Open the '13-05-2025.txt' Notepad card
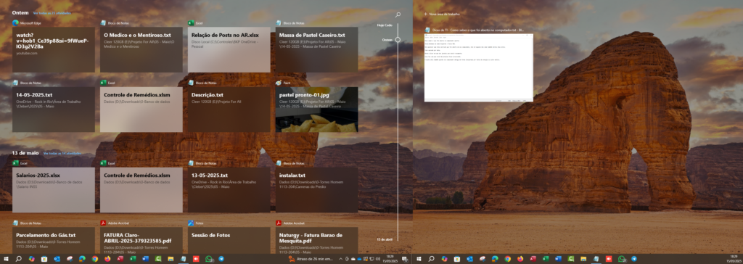Image resolution: width=743 pixels, height=264 pixels. pos(229,189)
